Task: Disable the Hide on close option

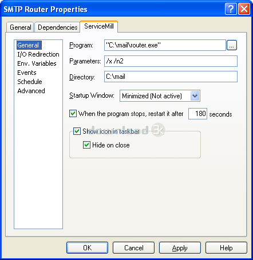Action: click(x=86, y=145)
